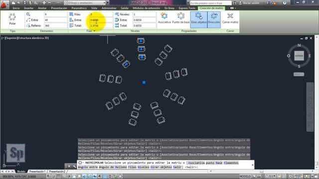Screen dimensions: 319x179
Task: Click the item count field showing 9
Action: coord(55,14)
